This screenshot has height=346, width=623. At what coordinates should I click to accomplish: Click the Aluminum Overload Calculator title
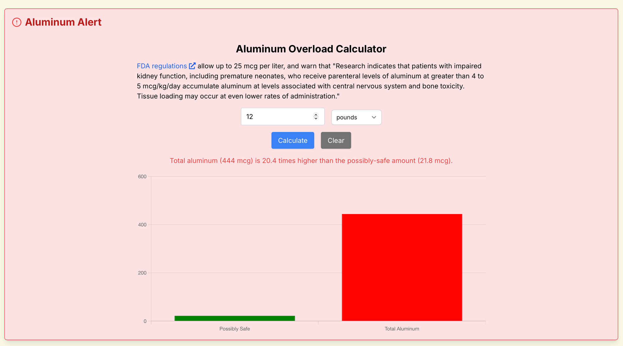click(x=311, y=49)
